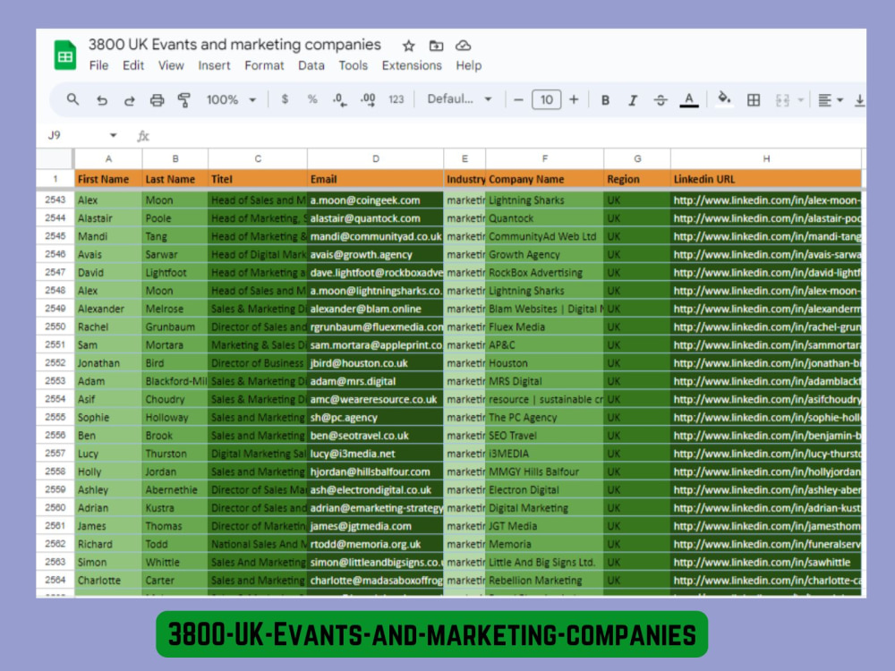This screenshot has width=895, height=671.
Task: Select the Rebellion Marketing cell
Action: point(544,581)
